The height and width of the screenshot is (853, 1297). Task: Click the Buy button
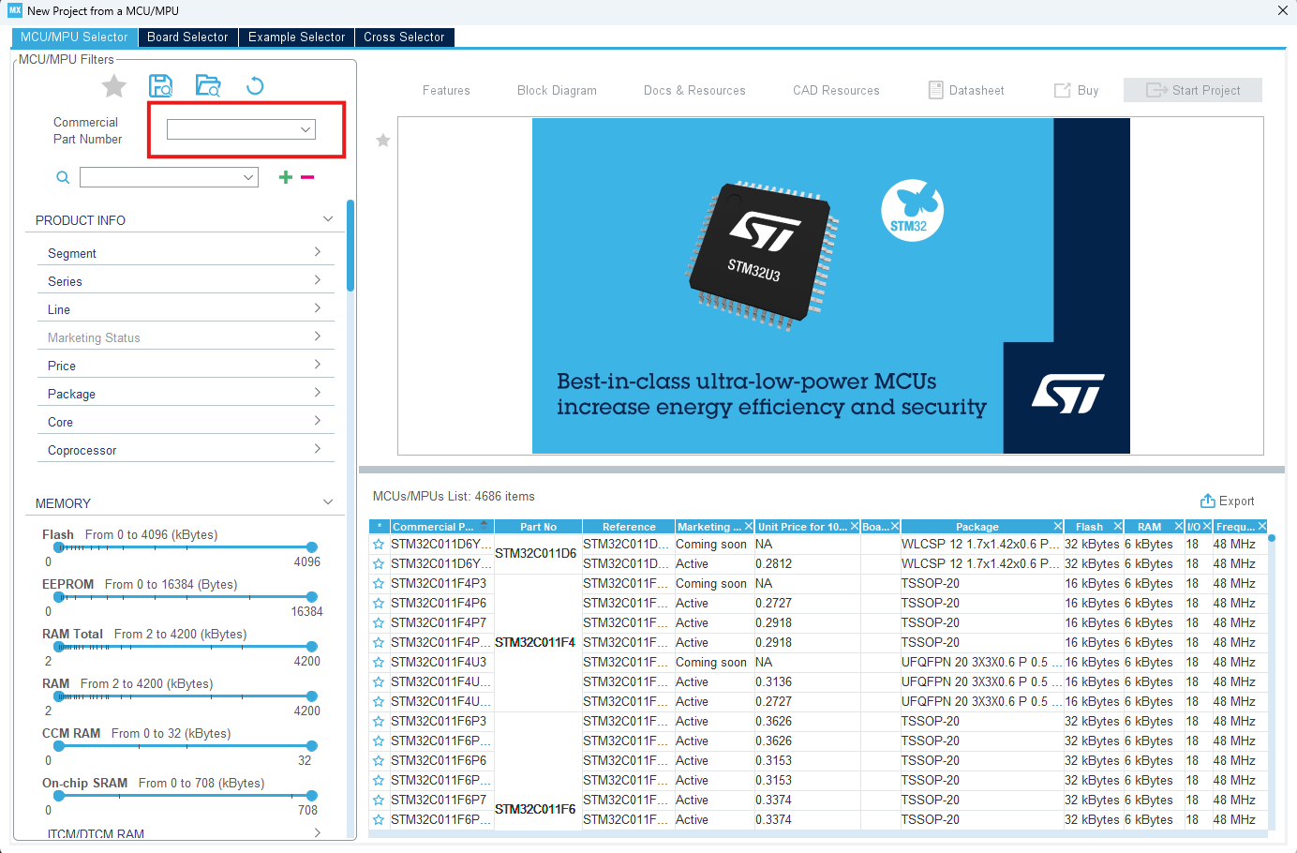[1076, 90]
